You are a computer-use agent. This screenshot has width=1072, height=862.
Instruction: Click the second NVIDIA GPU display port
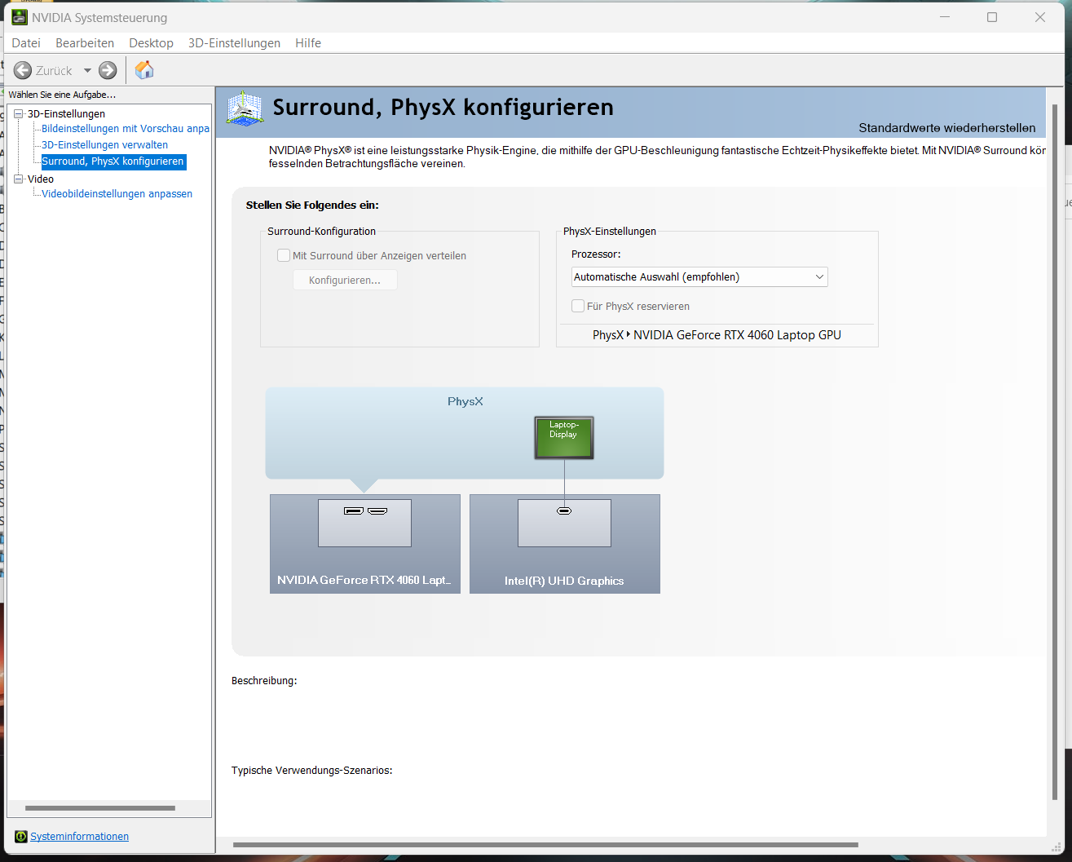coord(377,511)
